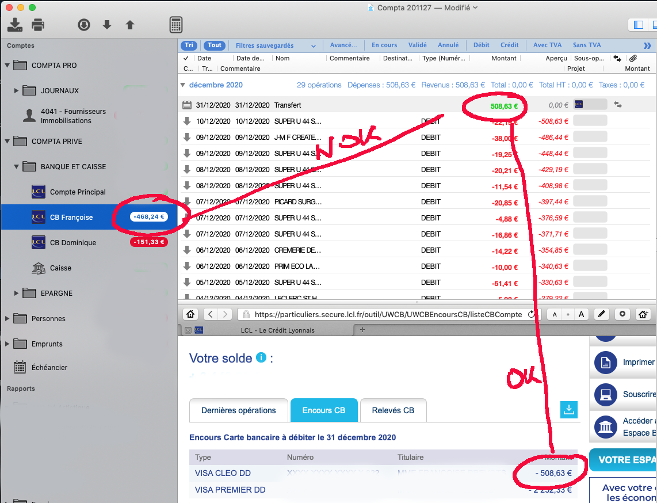Open the document title dropdown chevron

475,7
